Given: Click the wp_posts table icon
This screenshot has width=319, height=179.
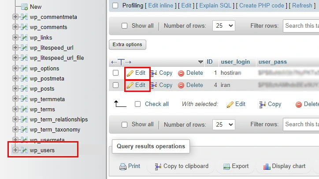Looking at the screenshot, I should coord(24,88).
